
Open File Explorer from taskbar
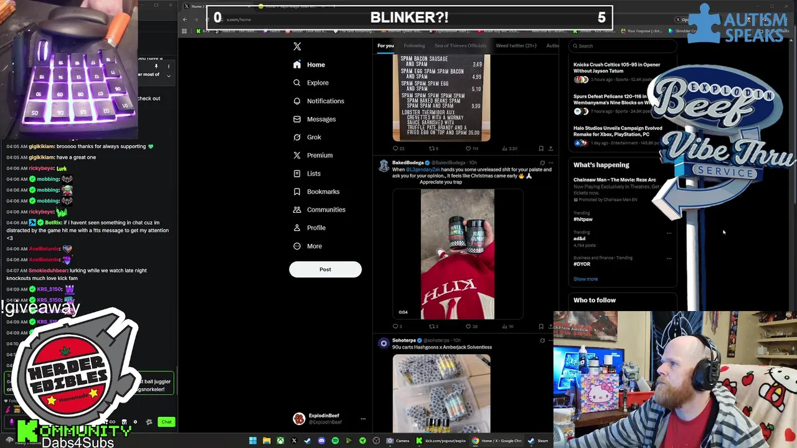(x=266, y=441)
